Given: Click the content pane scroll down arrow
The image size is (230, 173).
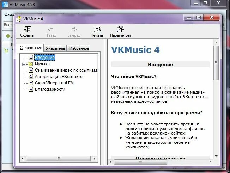Looking at the screenshot, I should click(x=216, y=156).
